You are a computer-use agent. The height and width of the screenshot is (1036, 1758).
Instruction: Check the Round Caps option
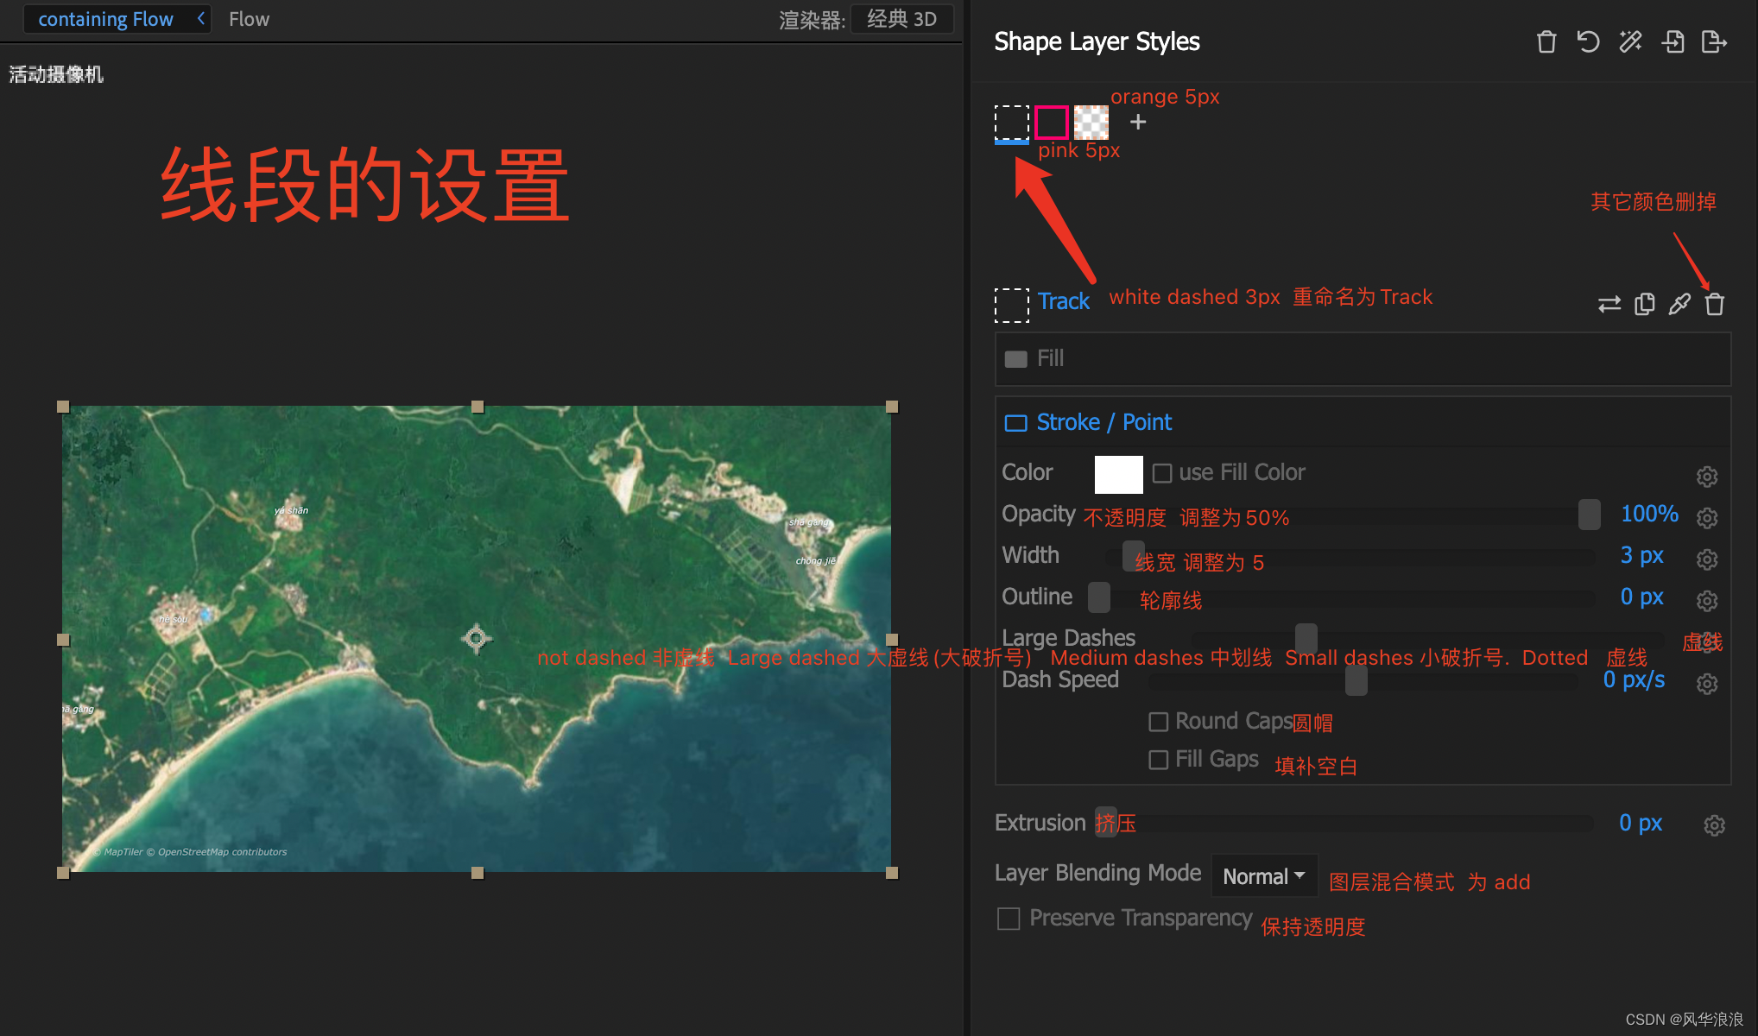tap(1159, 722)
